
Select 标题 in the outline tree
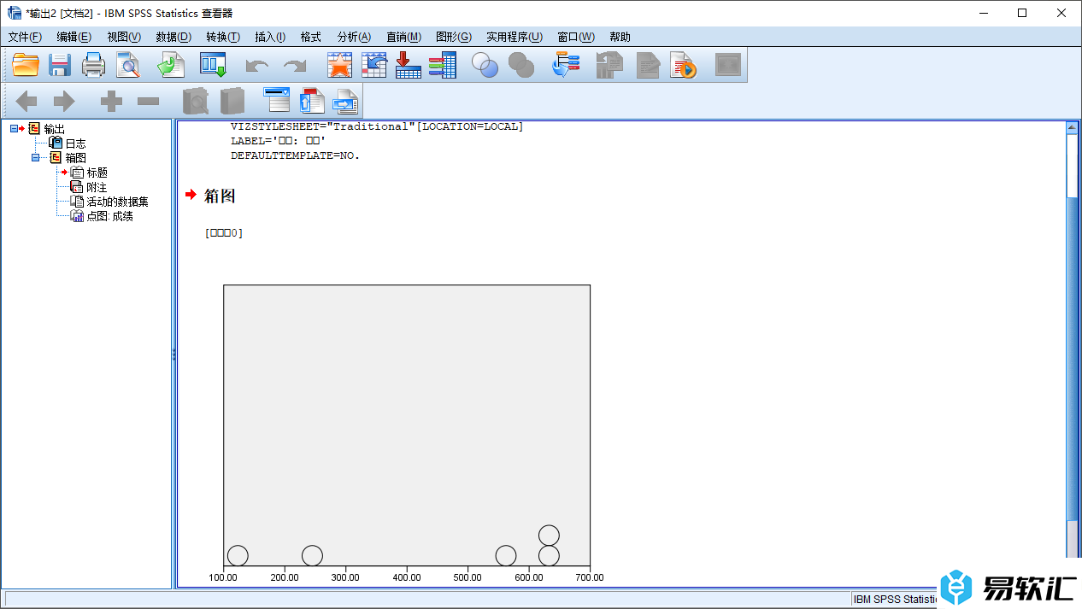click(97, 173)
